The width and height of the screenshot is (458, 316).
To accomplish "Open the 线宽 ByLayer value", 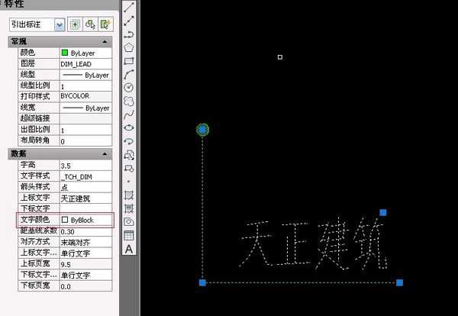I will pos(85,108).
